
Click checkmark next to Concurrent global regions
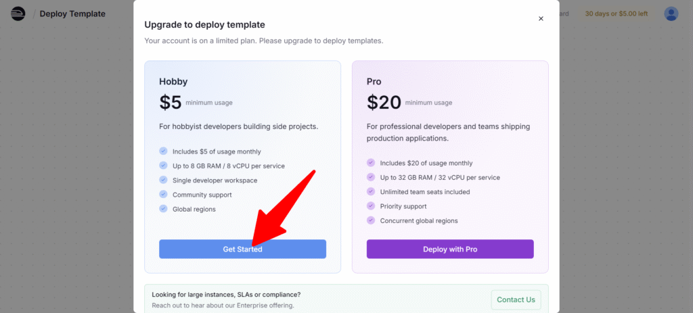(x=372, y=220)
